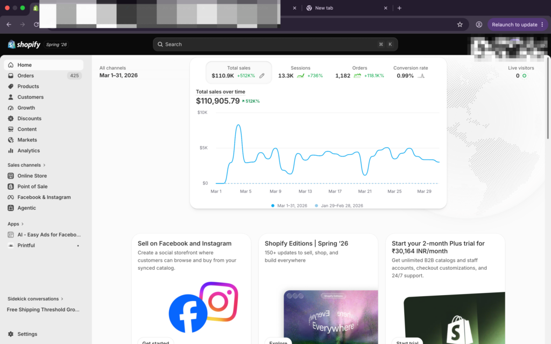This screenshot has height=344, width=551.
Task: Click Total sales over time heading
Action: [220, 91]
